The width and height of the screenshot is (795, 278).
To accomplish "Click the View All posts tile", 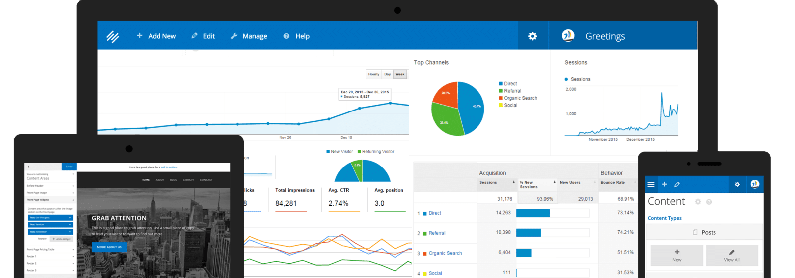I will (731, 256).
